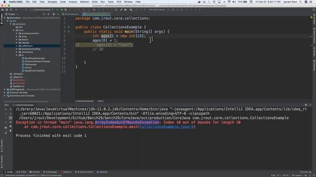The image size is (316, 177).
Task: Click the Save All disk icon
Action: (x=6, y=10)
